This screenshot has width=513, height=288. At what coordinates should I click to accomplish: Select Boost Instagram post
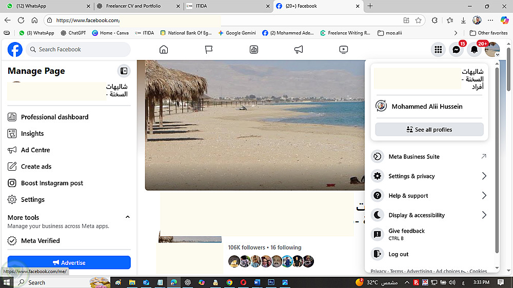(x=69, y=183)
